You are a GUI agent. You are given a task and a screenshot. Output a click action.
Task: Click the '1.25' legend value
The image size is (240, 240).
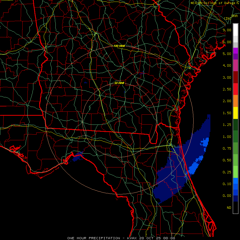(227, 125)
